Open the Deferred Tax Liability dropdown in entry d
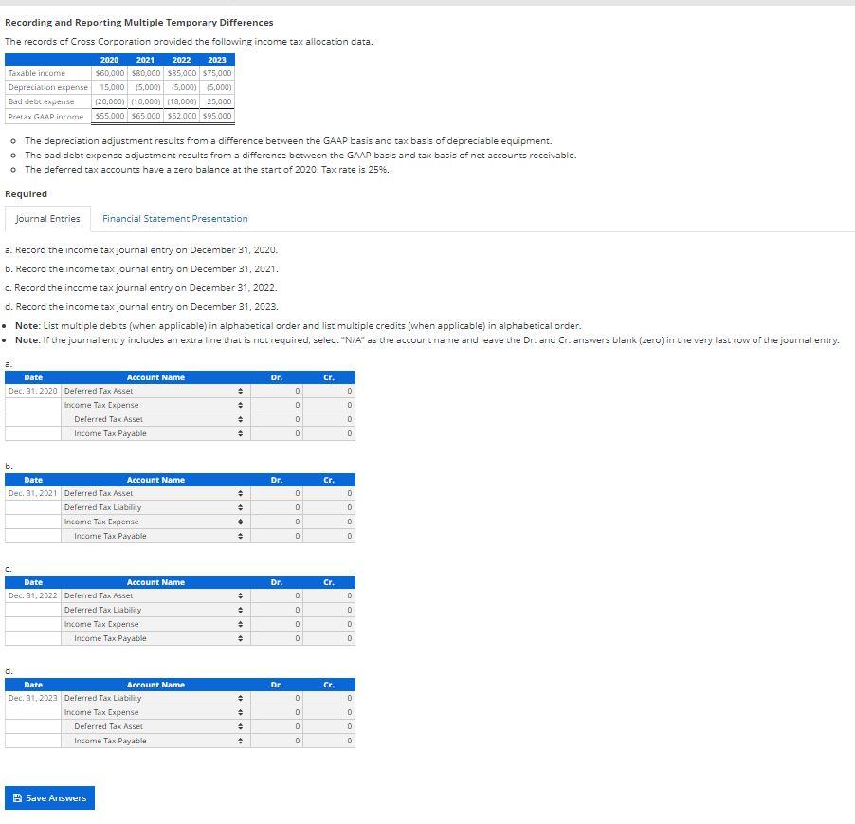855x824 pixels. (x=243, y=698)
